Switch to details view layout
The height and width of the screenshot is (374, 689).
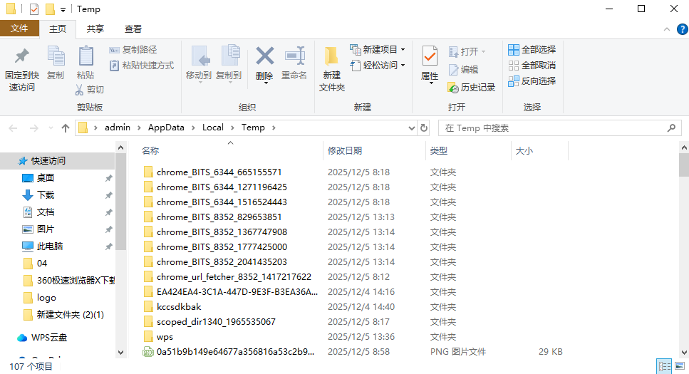click(x=664, y=366)
